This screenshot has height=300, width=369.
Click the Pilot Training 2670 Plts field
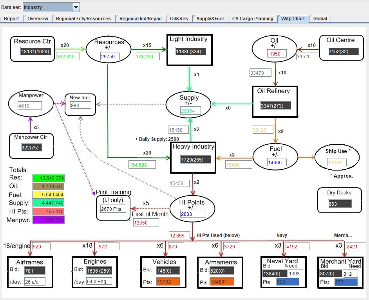113,209
